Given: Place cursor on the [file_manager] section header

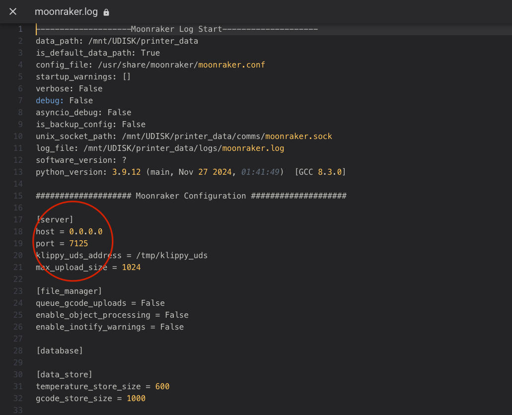Looking at the screenshot, I should tap(69, 291).
